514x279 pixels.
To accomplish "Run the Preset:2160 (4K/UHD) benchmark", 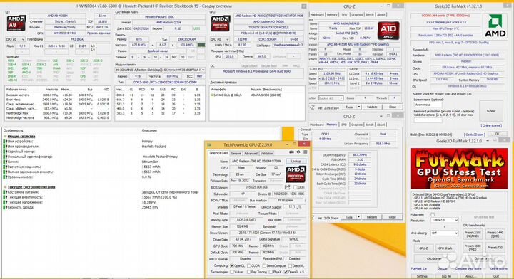I will pyautogui.click(x=473, y=234).
